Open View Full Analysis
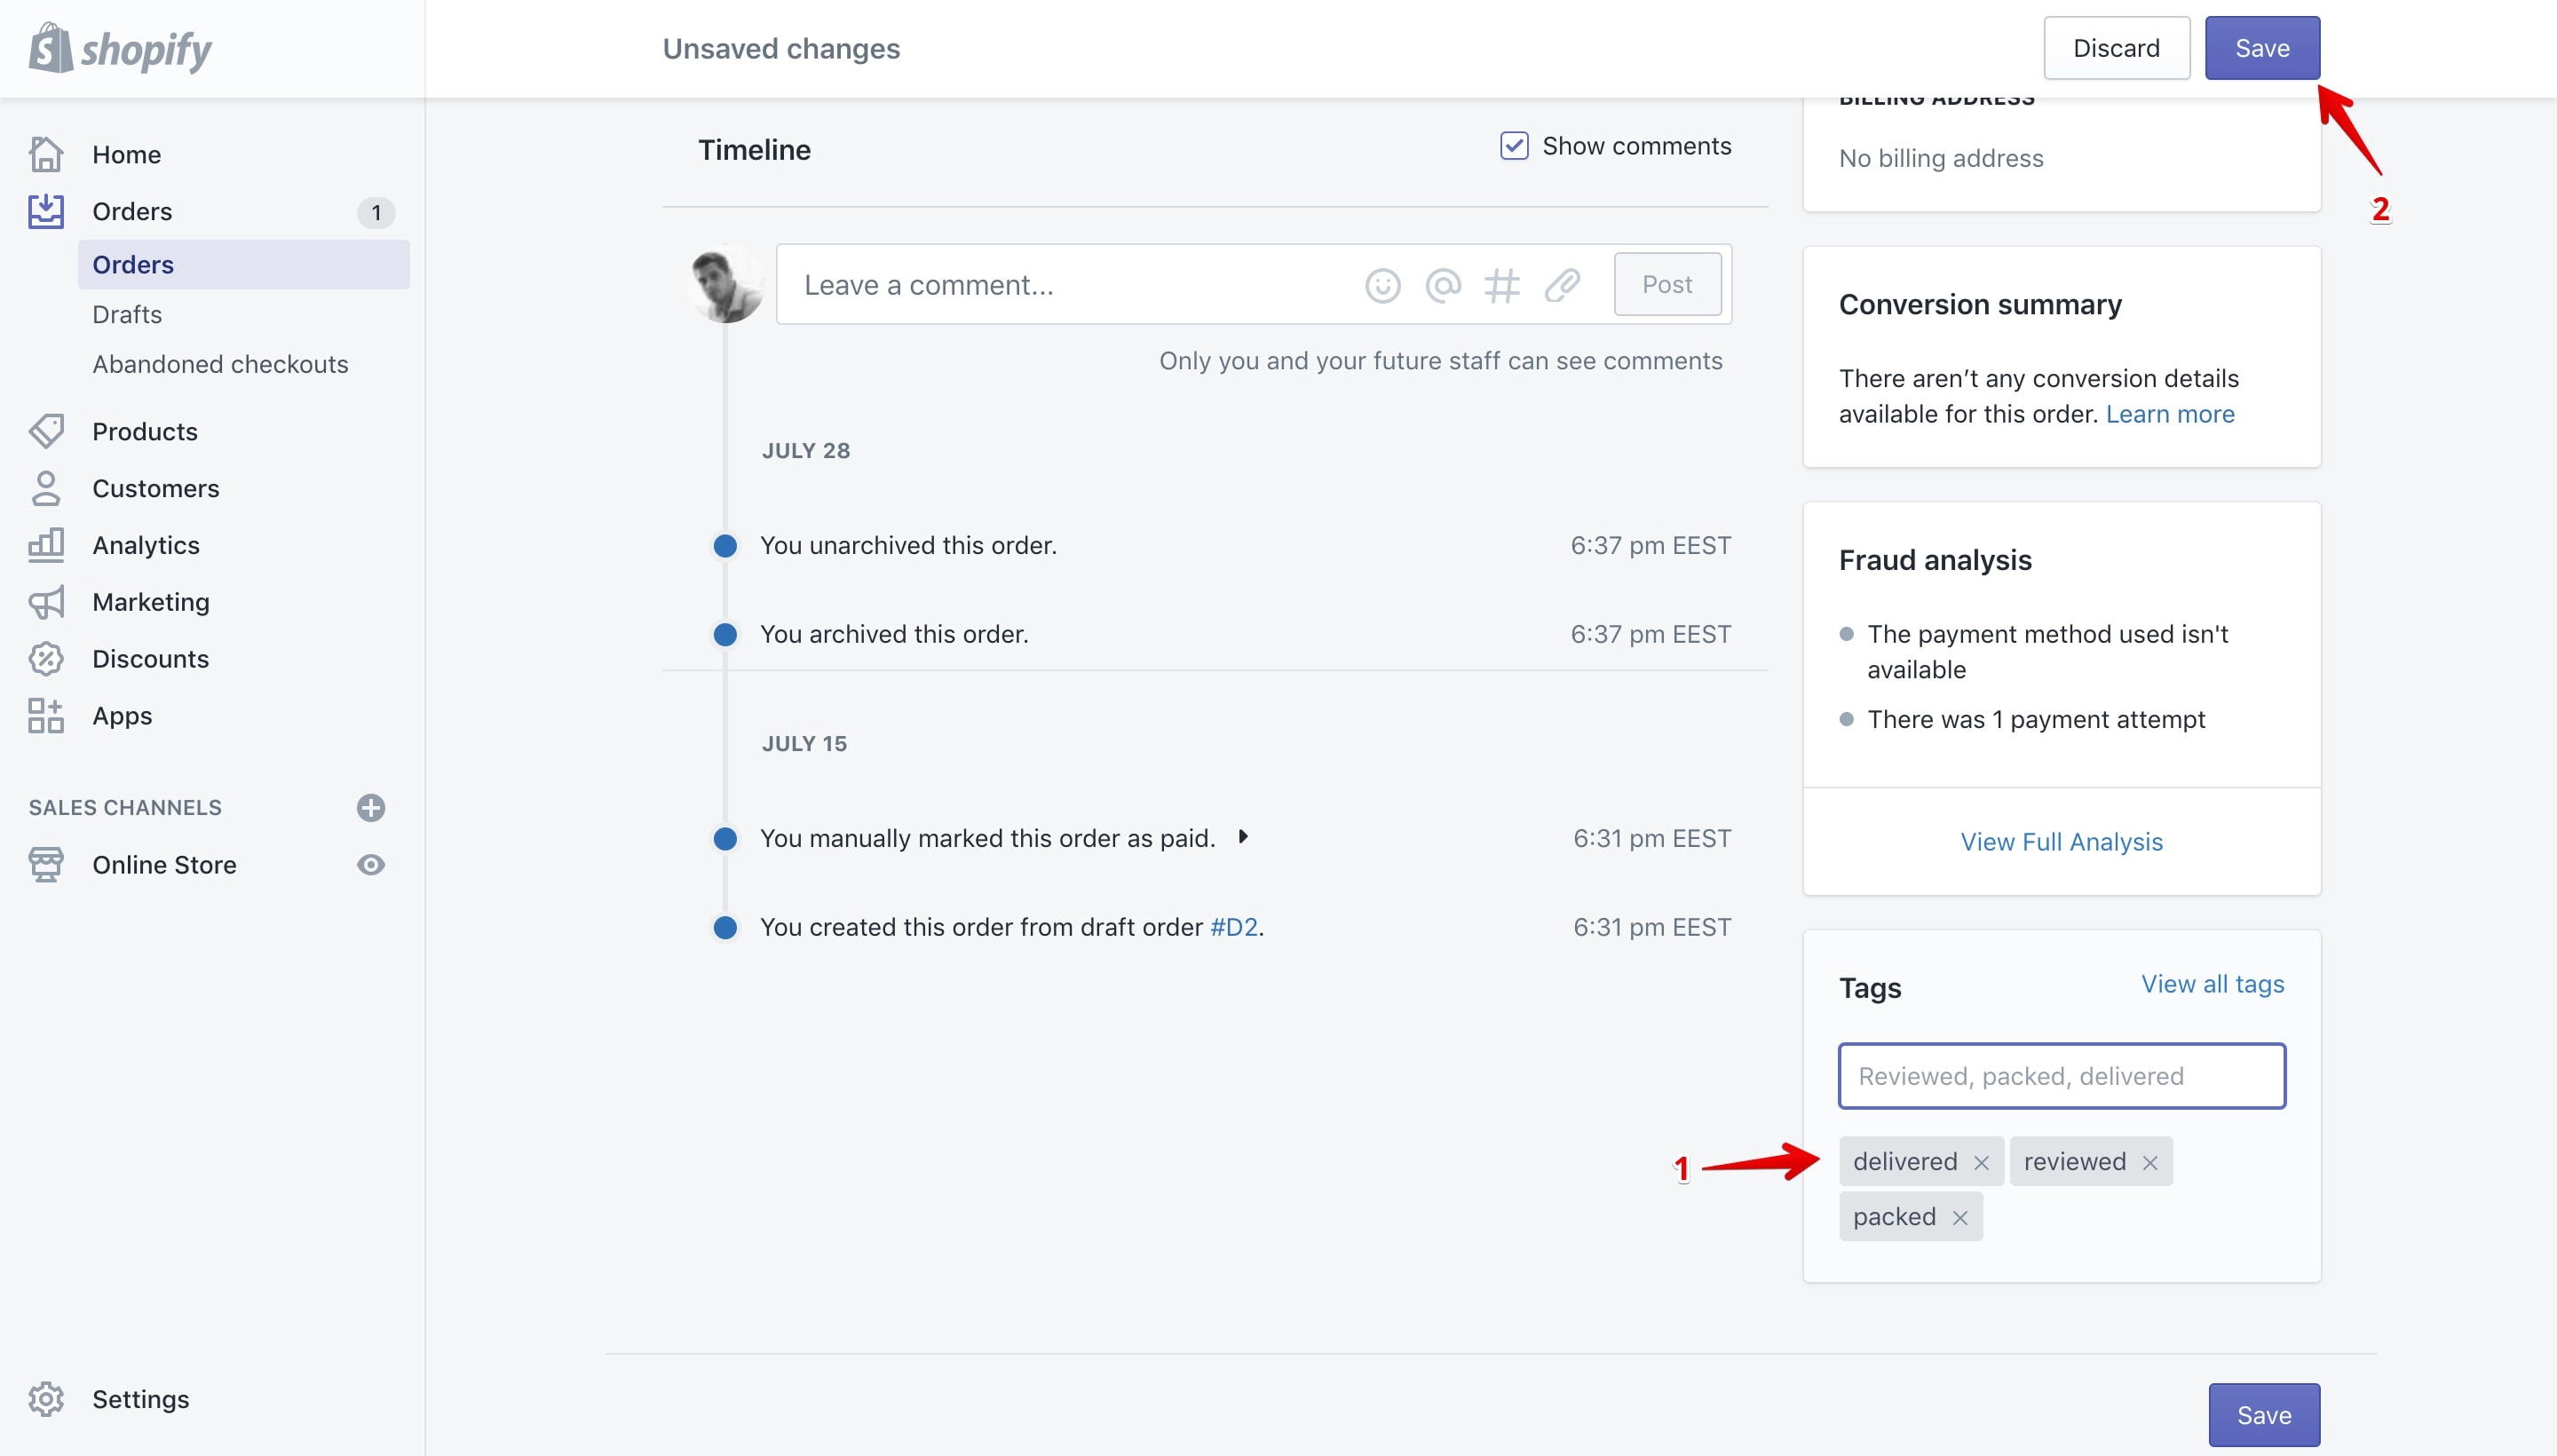This screenshot has height=1456, width=2557. coord(2061,842)
